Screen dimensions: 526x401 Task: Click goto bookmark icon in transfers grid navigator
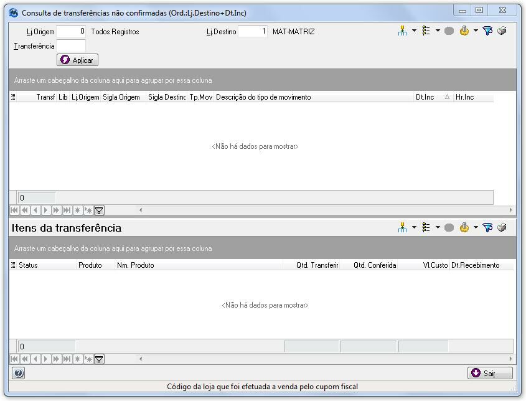pos(88,210)
